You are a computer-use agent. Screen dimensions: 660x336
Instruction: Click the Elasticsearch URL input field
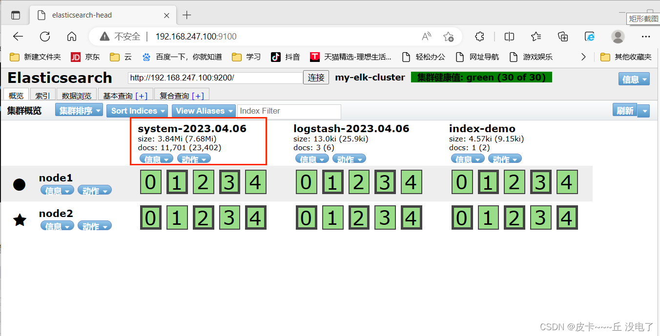(215, 78)
